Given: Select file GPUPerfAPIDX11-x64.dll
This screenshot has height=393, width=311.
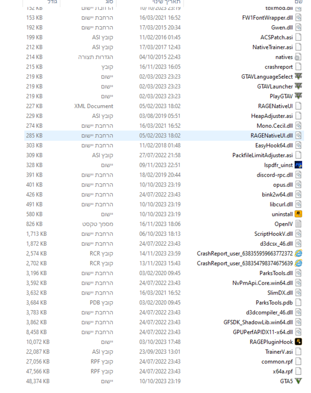Looking at the screenshot, I should point(263,332).
